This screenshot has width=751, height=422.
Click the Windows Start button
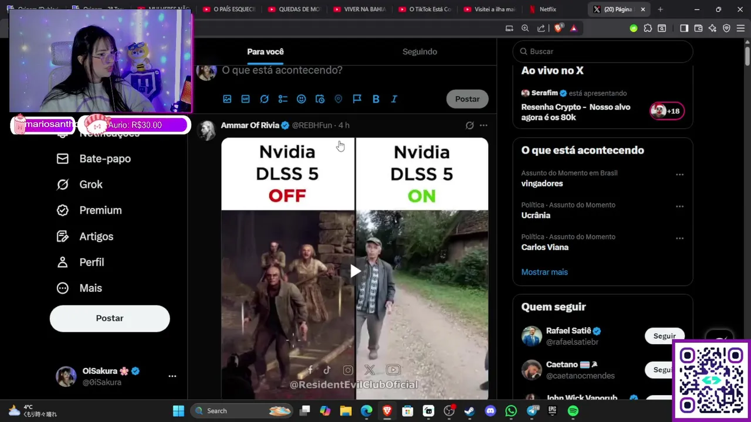[x=178, y=411]
